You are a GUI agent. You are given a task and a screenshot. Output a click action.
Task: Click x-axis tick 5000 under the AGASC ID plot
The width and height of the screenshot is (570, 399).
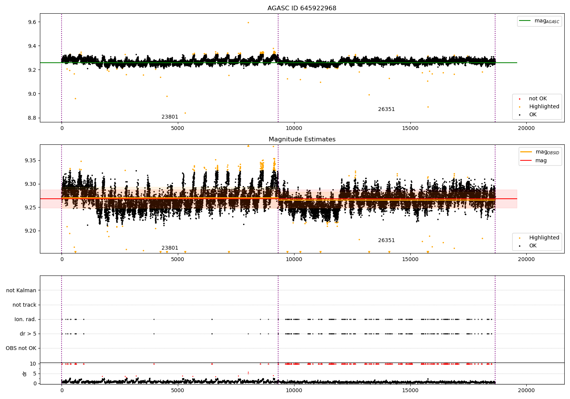click(x=178, y=128)
